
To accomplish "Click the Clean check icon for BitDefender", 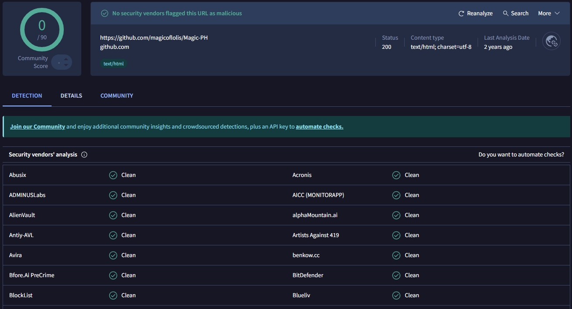I will (396, 275).
